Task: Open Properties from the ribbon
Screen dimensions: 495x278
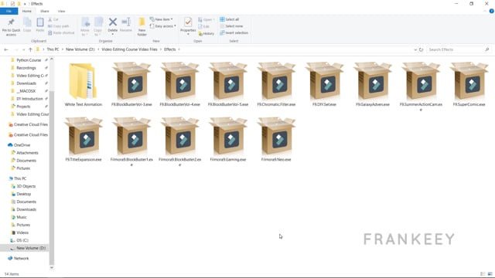Action: pos(188,23)
